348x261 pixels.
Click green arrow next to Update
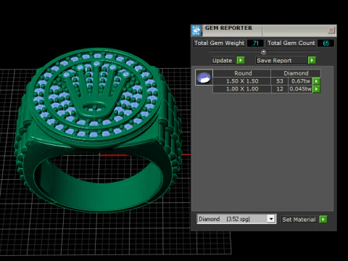[241, 60]
